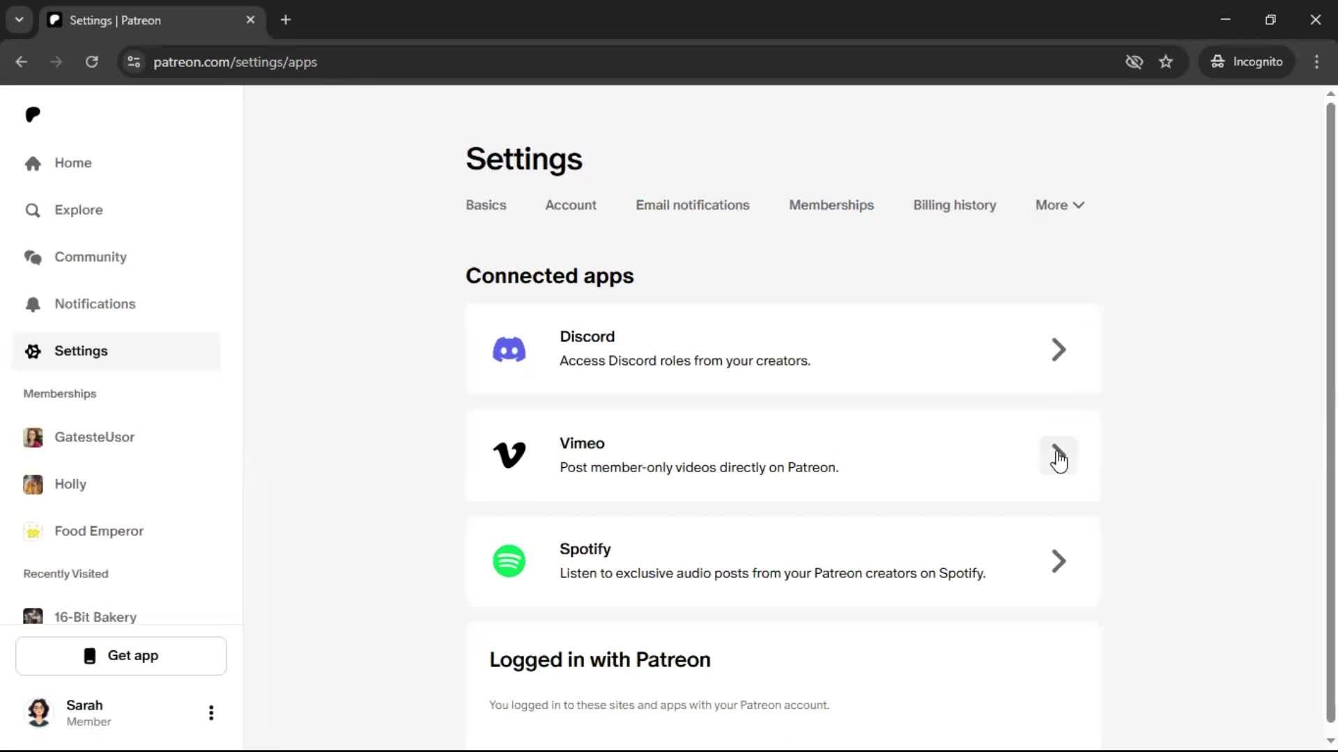Click the Home house icon
1338x752 pixels.
tap(33, 163)
